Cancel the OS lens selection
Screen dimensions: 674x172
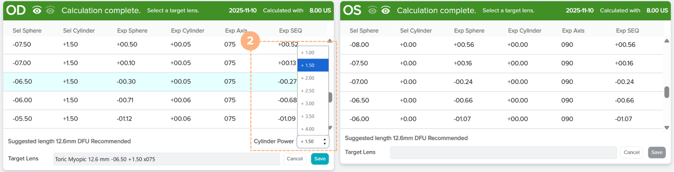[632, 152]
